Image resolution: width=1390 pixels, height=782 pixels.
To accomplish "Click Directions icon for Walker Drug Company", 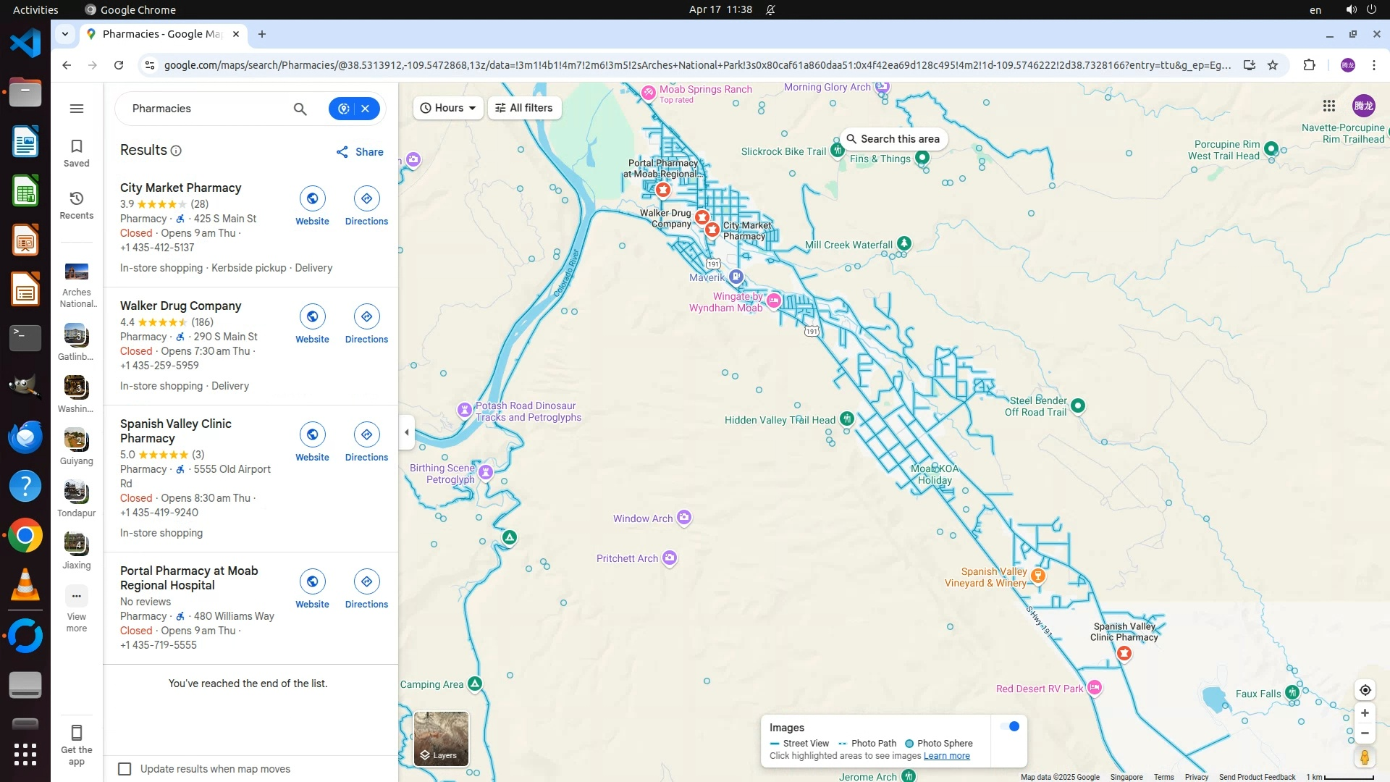I will [x=366, y=316].
